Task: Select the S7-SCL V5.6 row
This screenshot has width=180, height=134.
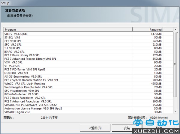Action: coord(88,37)
